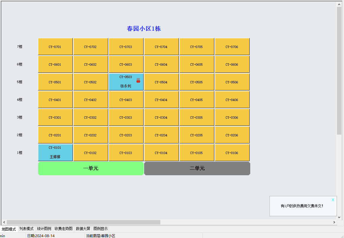
Task: Select room CY-0306
Action: point(232,117)
